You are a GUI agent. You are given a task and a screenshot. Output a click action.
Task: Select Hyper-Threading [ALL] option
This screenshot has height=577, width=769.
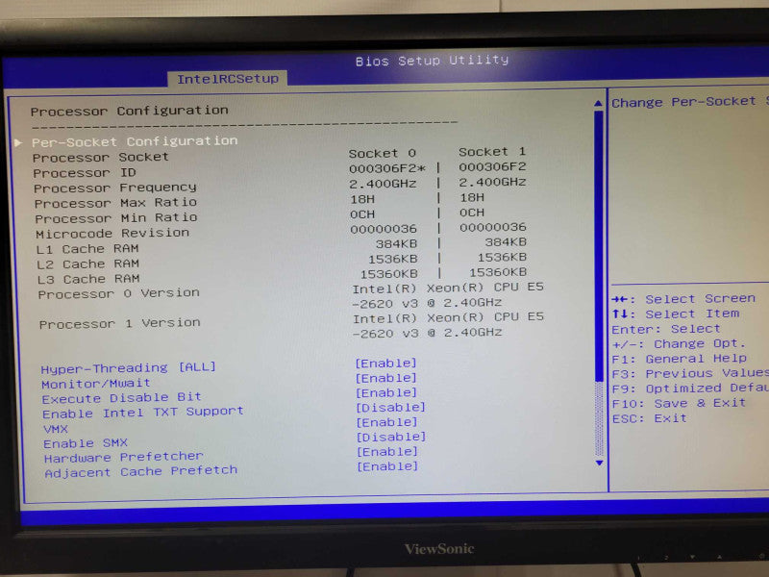click(129, 368)
